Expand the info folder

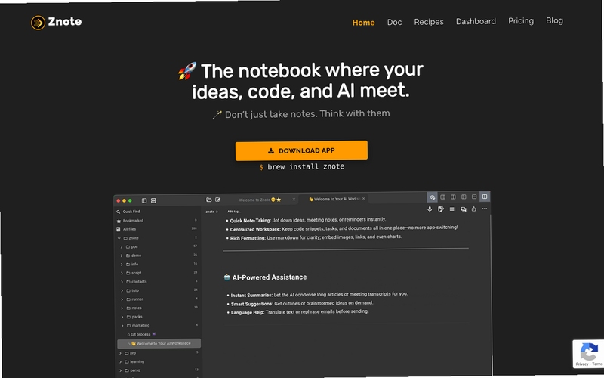tap(122, 265)
